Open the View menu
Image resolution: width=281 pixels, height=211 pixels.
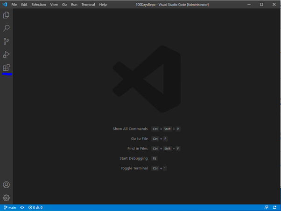click(x=54, y=5)
